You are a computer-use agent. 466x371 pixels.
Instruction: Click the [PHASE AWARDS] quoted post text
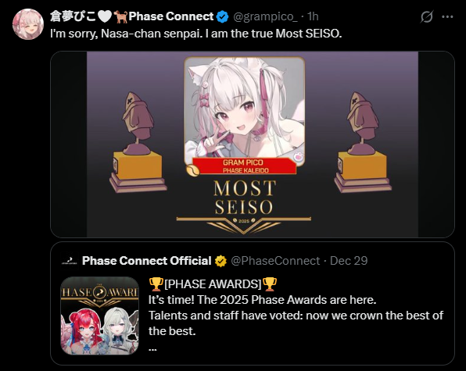tap(213, 284)
